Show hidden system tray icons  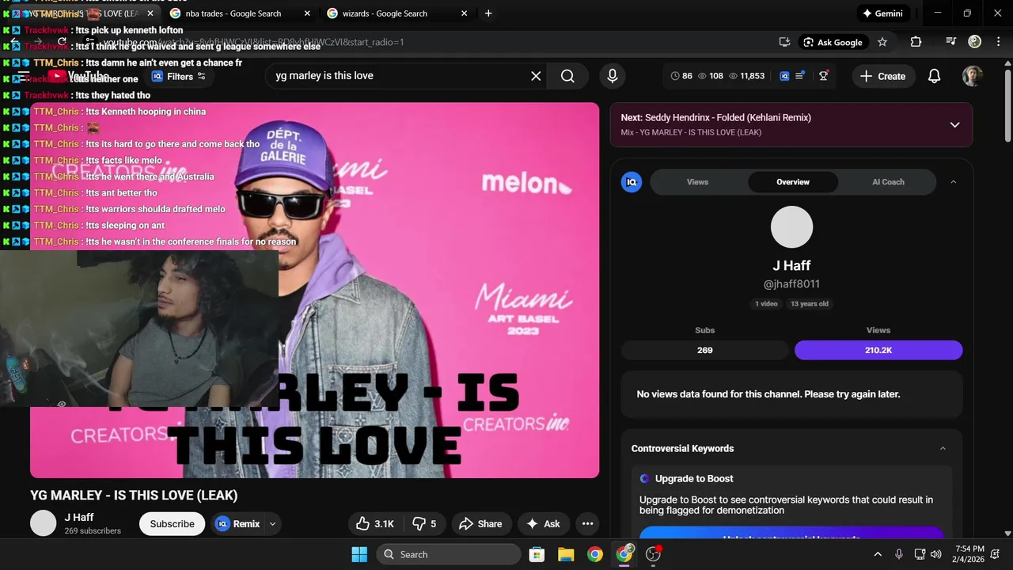click(877, 554)
